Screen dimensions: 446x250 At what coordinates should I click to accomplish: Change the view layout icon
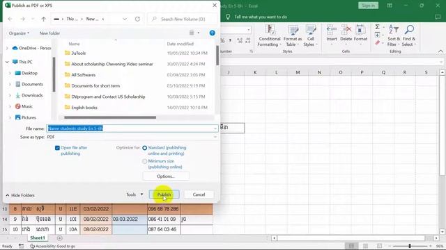[192, 33]
